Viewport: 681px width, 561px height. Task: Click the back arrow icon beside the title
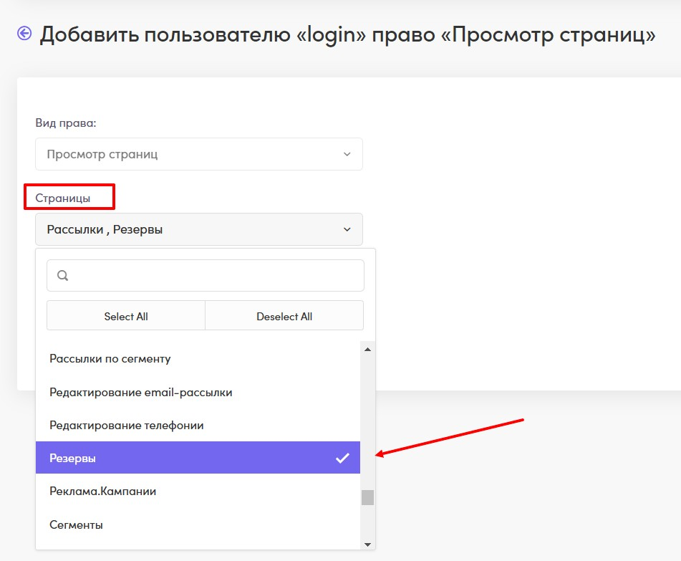pyautogui.click(x=24, y=33)
